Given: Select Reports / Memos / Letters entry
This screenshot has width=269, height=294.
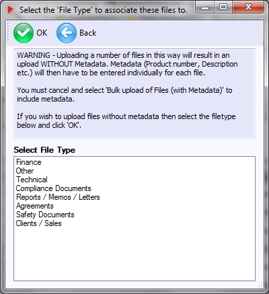Looking at the screenshot, I should [x=58, y=197].
